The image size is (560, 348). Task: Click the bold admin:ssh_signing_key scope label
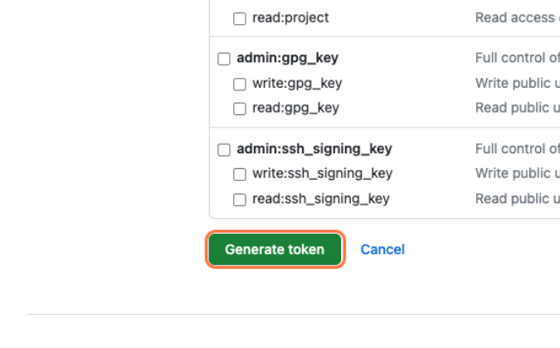pos(314,149)
